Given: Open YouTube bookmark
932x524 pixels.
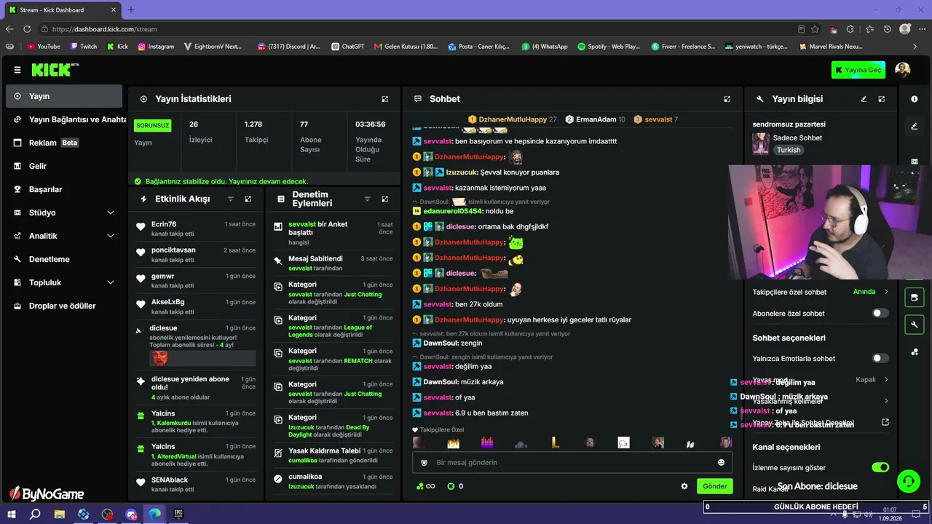Looking at the screenshot, I should tap(44, 47).
